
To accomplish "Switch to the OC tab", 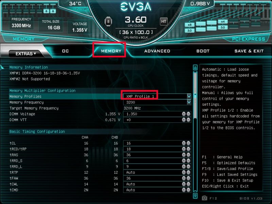I will point(65,51).
